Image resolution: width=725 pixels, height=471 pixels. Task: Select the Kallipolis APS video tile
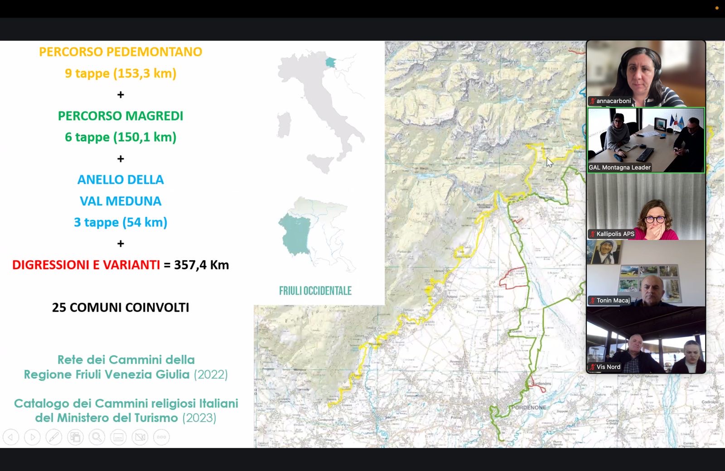pyautogui.click(x=646, y=207)
